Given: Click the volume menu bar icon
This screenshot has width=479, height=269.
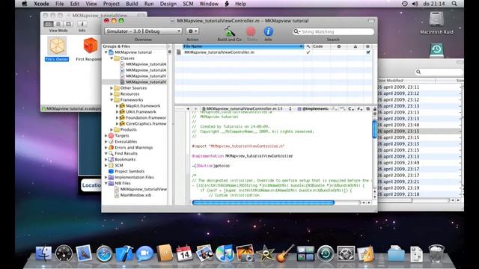Looking at the screenshot, I should coord(415,4).
